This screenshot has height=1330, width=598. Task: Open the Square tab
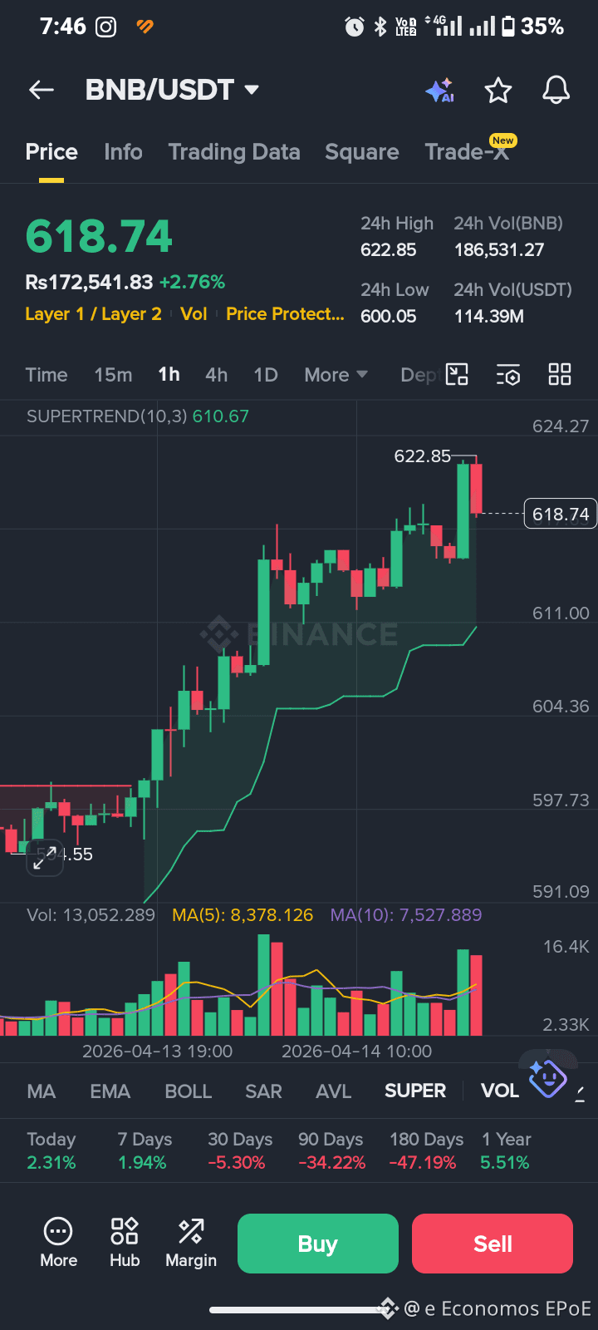pyautogui.click(x=362, y=152)
